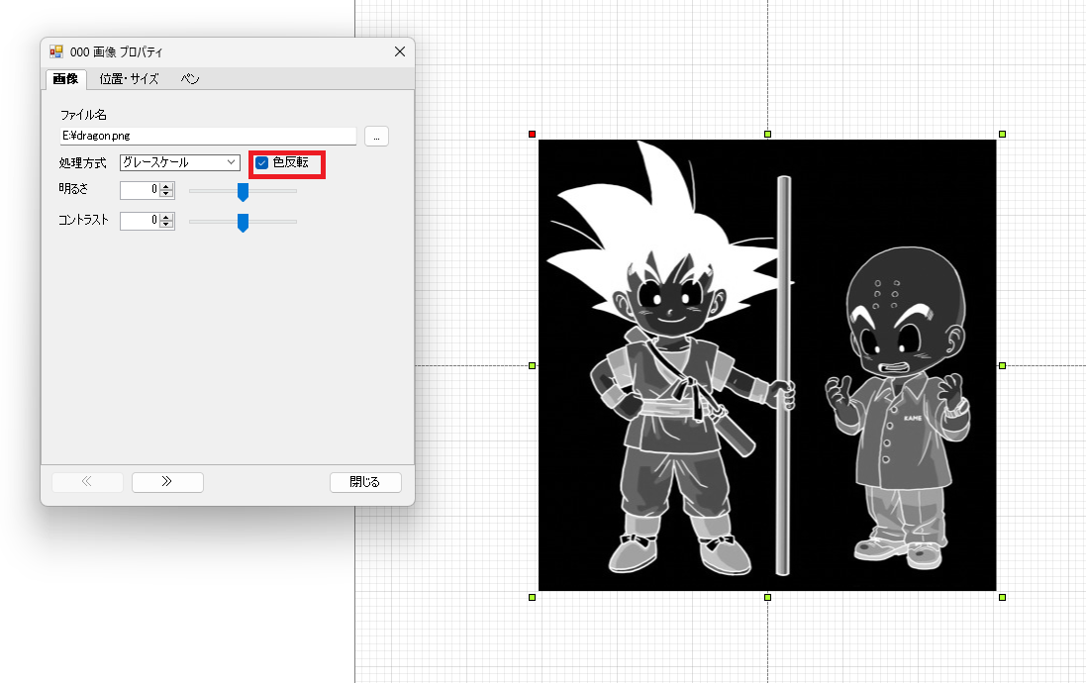Expand the 処理方式 グレースケール dropdown

(x=180, y=162)
